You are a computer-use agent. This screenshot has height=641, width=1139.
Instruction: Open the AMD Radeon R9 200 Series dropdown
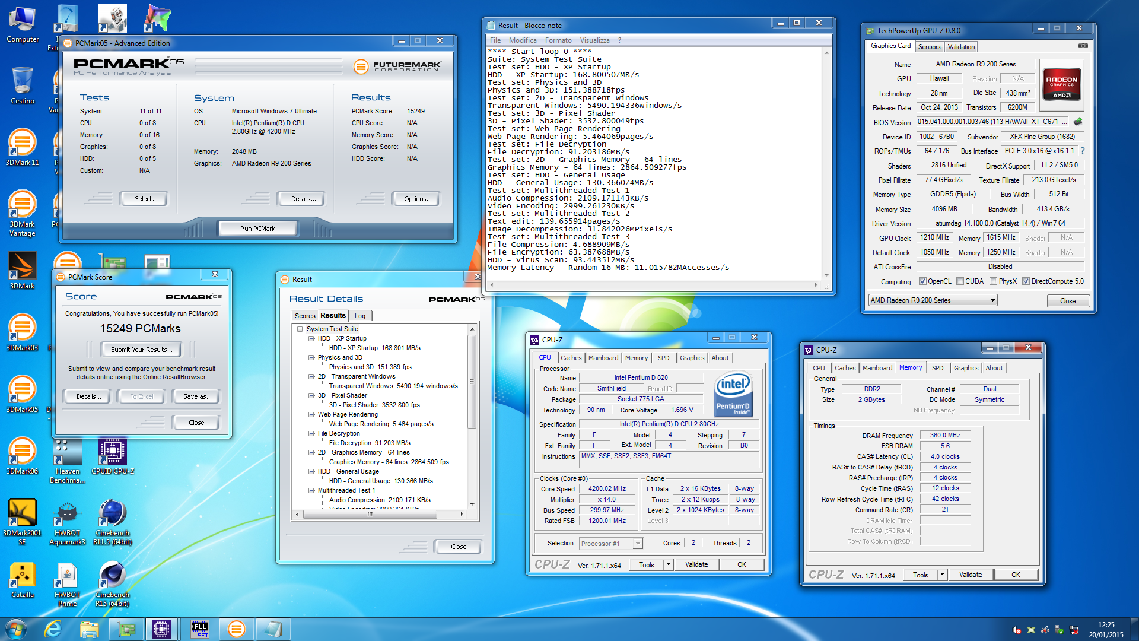[x=933, y=300]
